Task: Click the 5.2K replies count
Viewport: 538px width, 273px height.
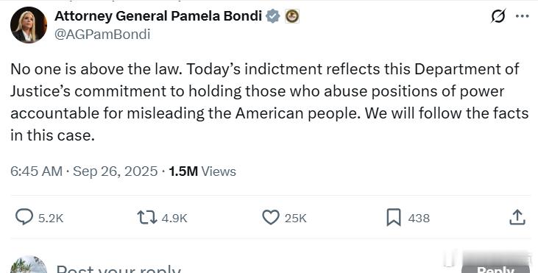Action: [x=51, y=218]
